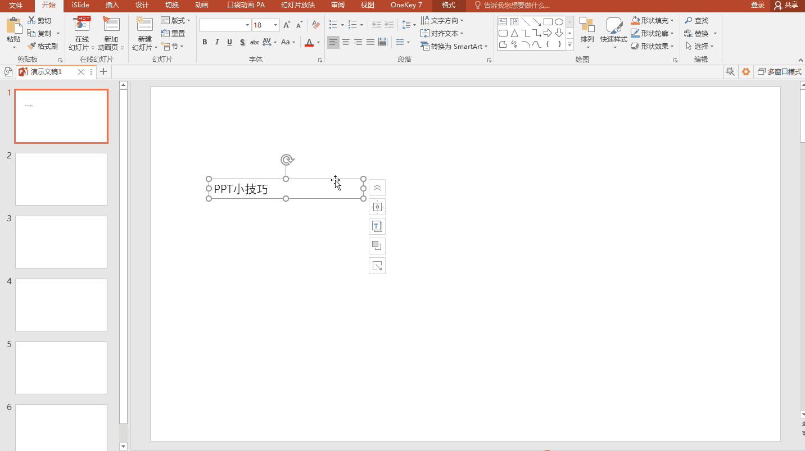Open the font name combo box dropdown
The image size is (805, 451).
[x=247, y=25]
